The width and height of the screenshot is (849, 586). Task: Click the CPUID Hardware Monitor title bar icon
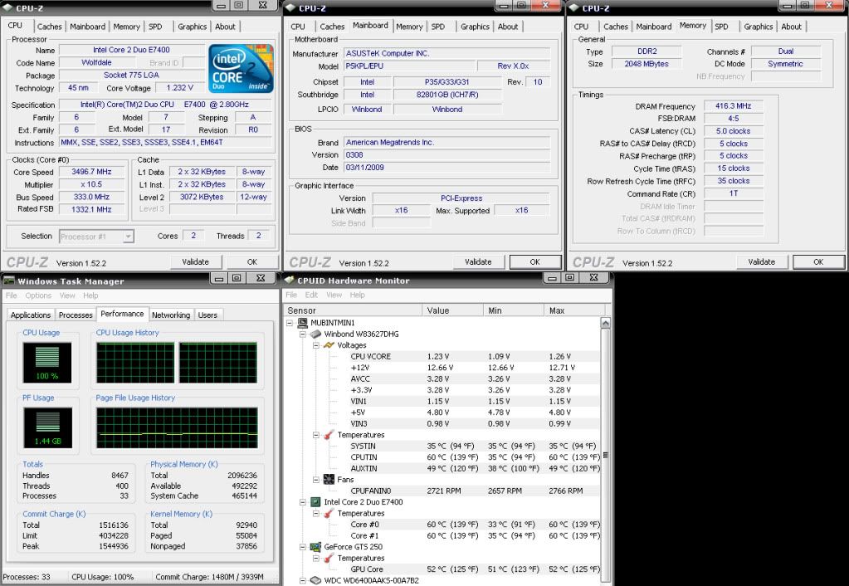(x=290, y=280)
